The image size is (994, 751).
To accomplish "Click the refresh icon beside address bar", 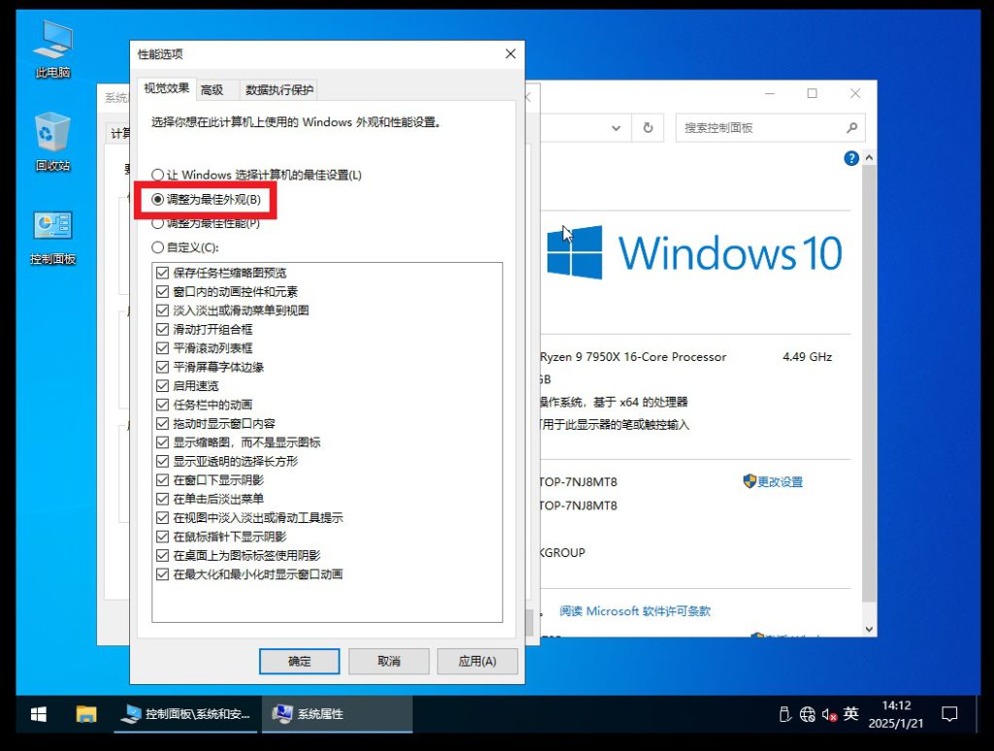I will (x=647, y=127).
